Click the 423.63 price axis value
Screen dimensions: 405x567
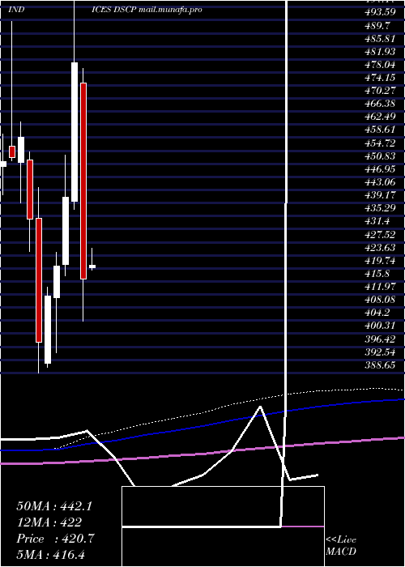point(380,247)
